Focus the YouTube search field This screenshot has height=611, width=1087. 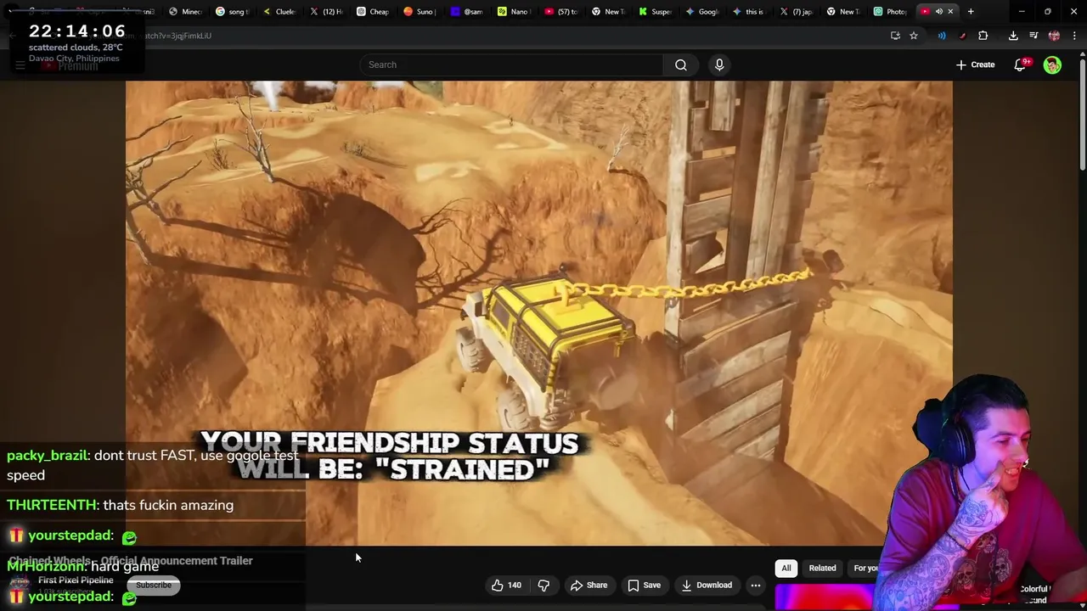512,64
